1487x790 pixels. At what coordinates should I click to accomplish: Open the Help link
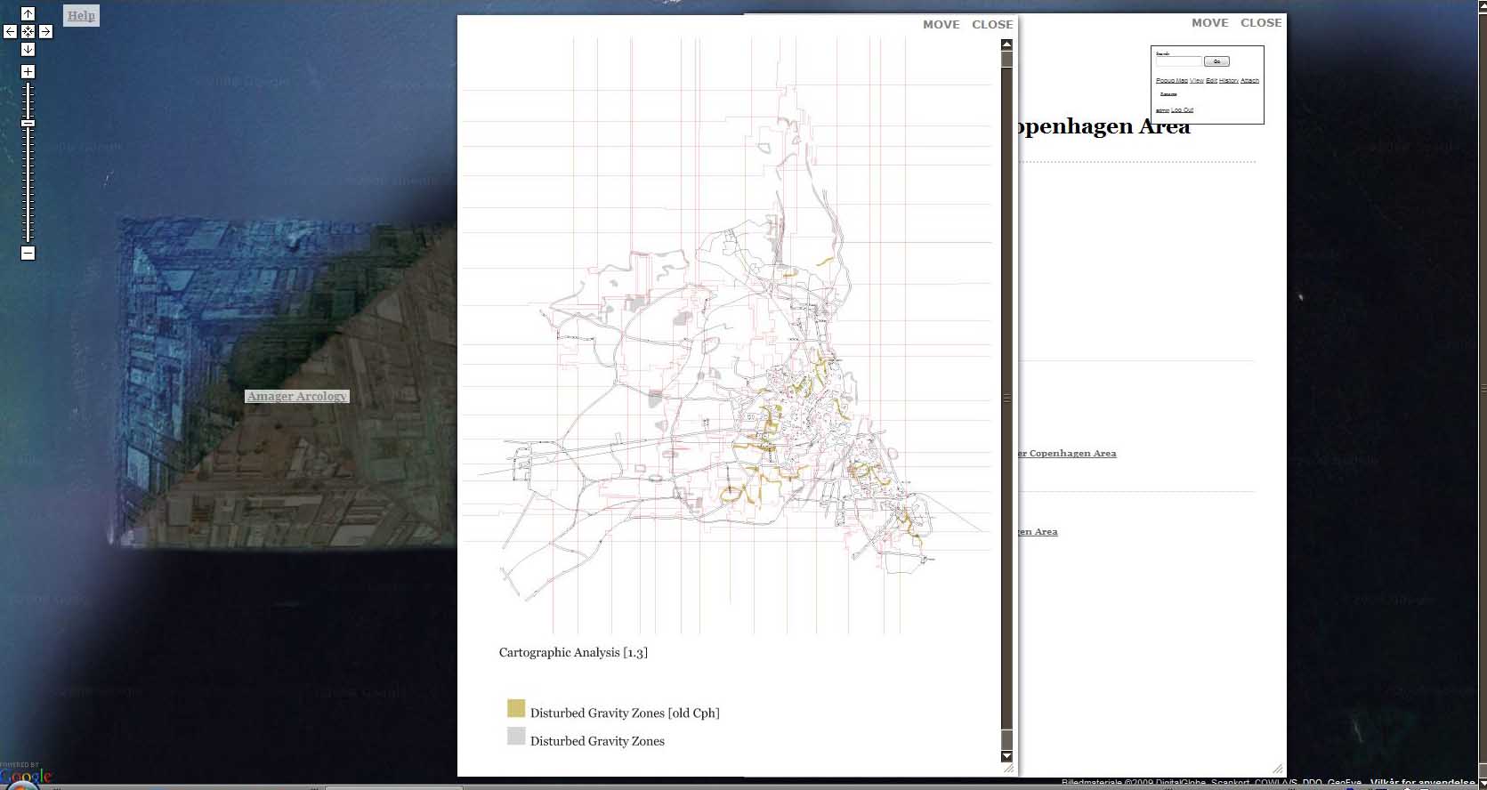[x=81, y=15]
